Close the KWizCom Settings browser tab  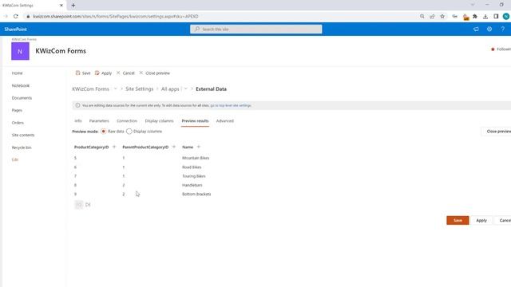click(x=61, y=6)
